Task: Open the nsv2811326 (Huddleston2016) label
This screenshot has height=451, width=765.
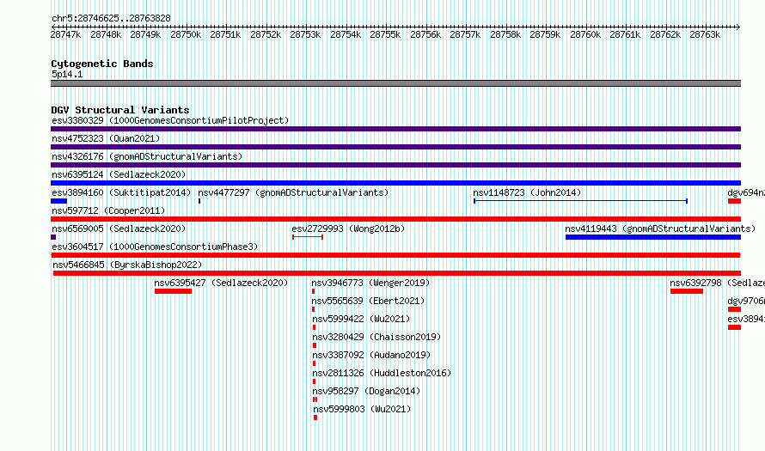Action: pyautogui.click(x=382, y=373)
